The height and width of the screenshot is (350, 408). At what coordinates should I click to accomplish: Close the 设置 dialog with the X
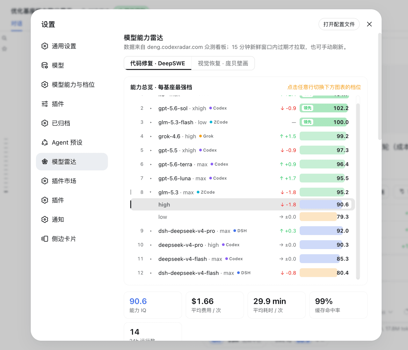click(369, 24)
